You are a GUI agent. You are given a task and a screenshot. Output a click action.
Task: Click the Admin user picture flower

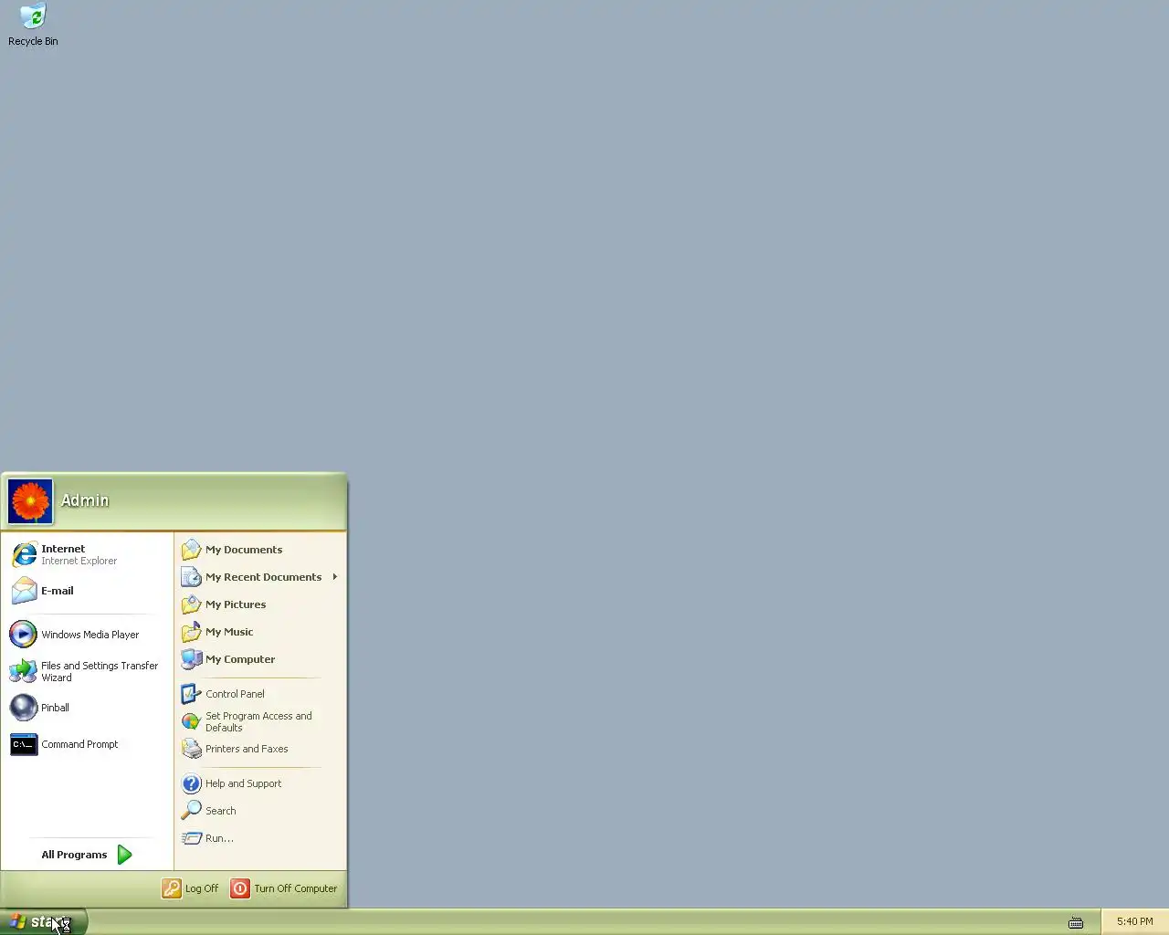tap(30, 501)
